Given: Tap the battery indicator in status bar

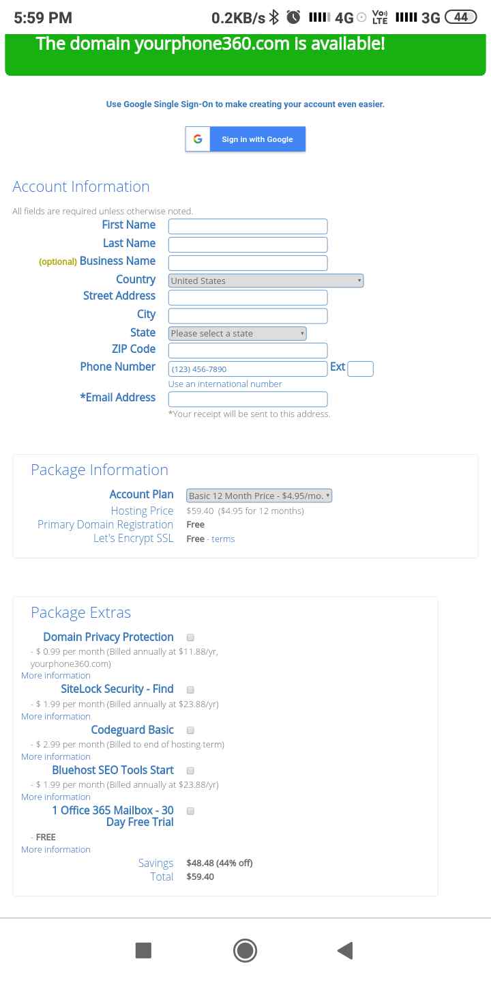Looking at the screenshot, I should pyautogui.click(x=460, y=17).
